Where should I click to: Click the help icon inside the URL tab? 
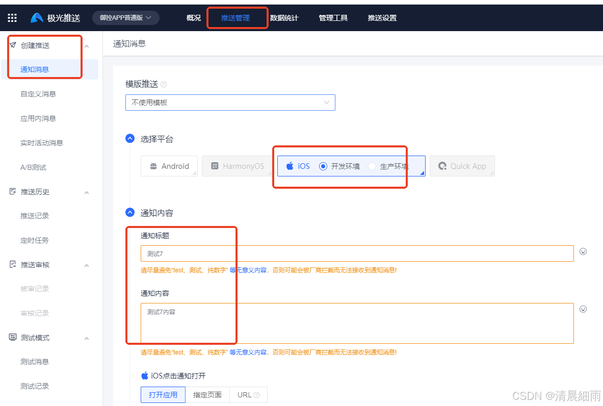coord(257,395)
